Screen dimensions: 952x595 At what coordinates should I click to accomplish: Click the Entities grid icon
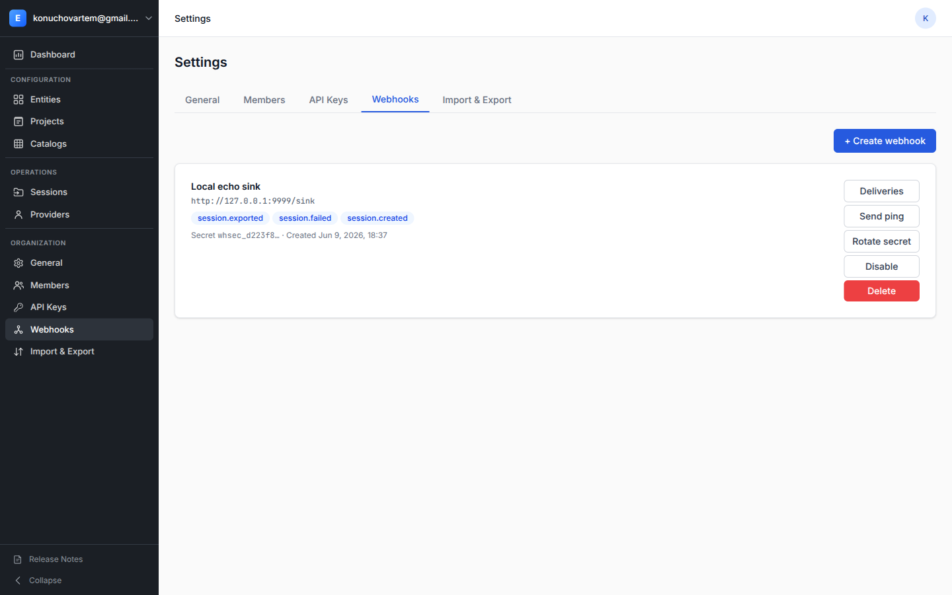tap(19, 100)
